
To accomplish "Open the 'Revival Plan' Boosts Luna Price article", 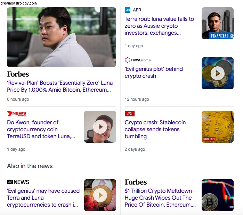I will coord(60,86).
